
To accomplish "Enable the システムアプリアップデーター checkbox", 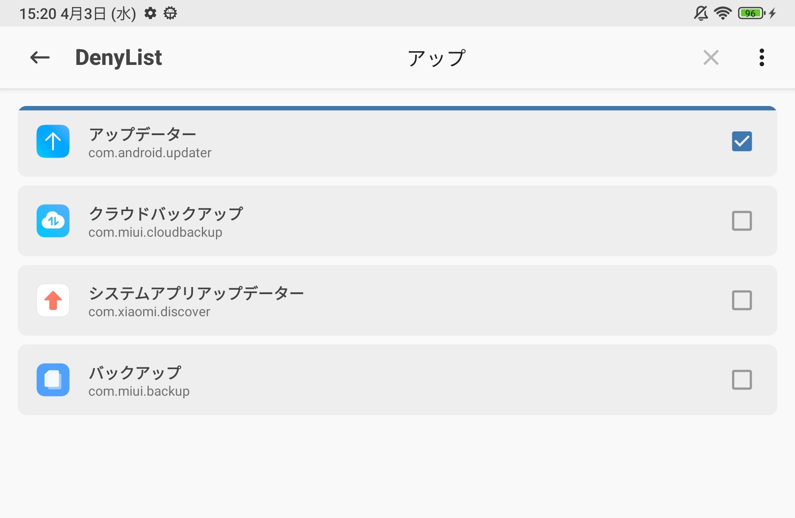I will coord(742,300).
